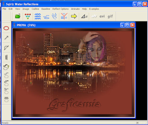Open the Baseline menu

(x=46, y=9)
